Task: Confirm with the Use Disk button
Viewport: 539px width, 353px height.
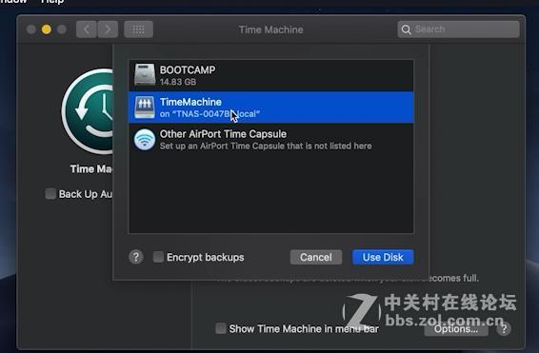Action: point(383,257)
